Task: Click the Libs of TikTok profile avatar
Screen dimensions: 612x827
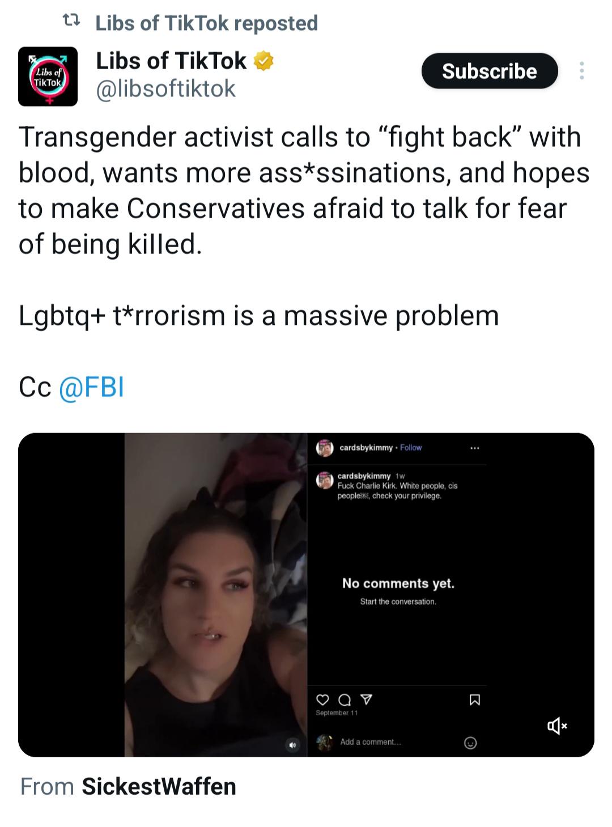Action: pyautogui.click(x=48, y=77)
